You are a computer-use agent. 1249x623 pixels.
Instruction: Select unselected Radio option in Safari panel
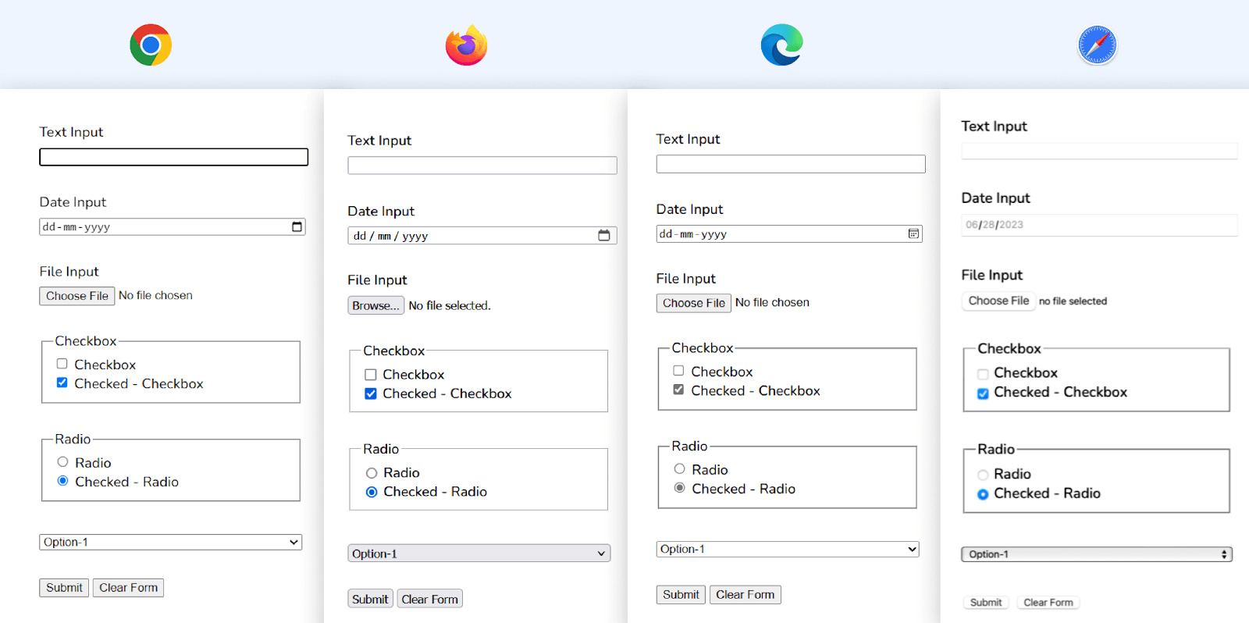click(x=983, y=475)
